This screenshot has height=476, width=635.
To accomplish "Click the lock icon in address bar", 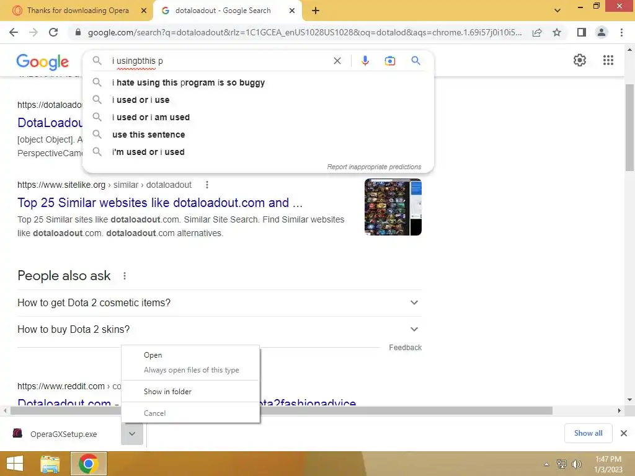I will click(x=78, y=32).
